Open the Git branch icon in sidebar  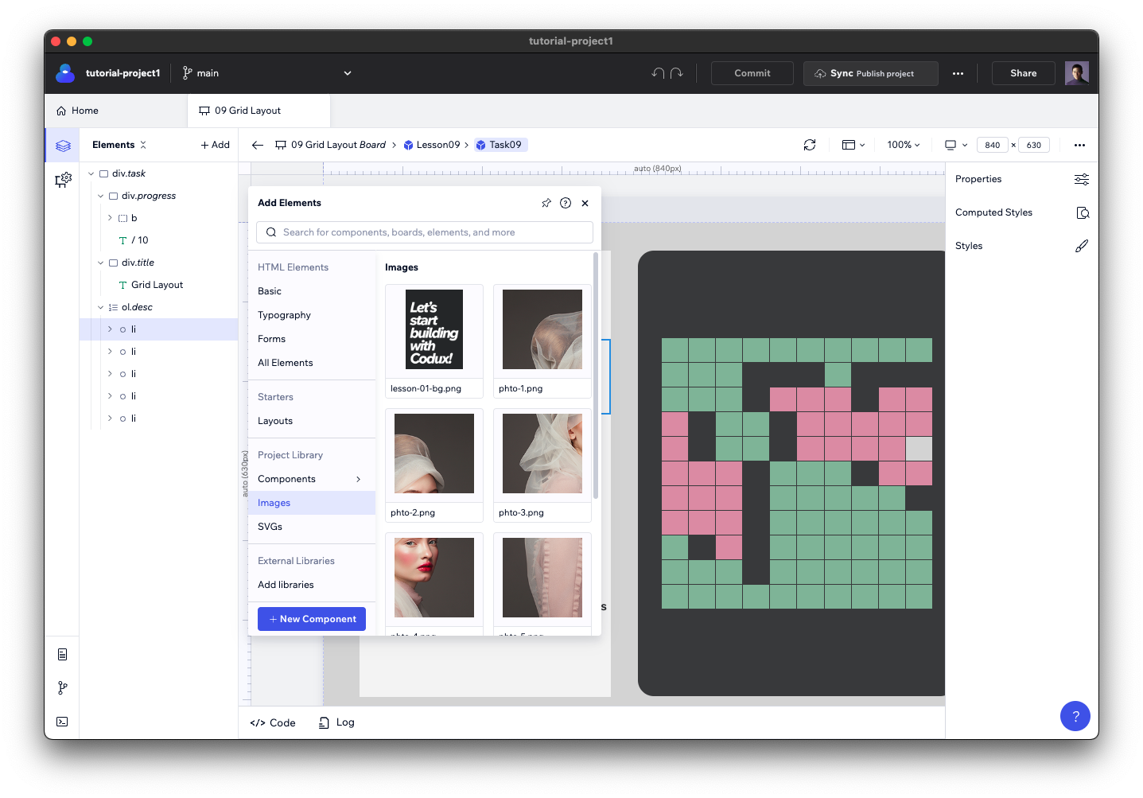click(x=62, y=687)
